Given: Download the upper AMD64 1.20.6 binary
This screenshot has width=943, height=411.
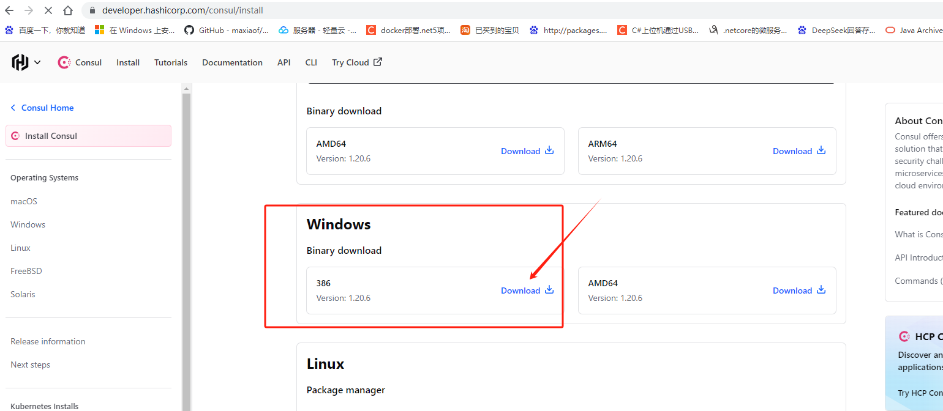Looking at the screenshot, I should tap(527, 151).
